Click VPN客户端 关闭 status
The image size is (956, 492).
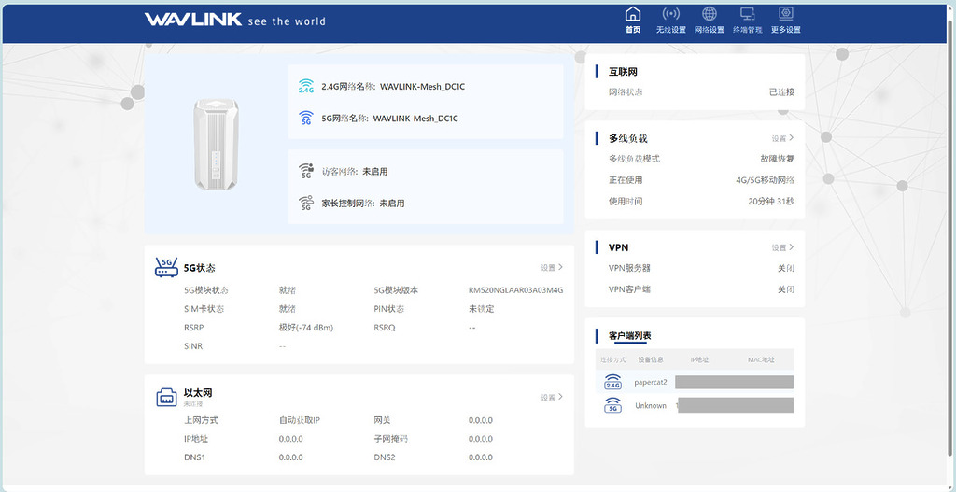tap(786, 289)
